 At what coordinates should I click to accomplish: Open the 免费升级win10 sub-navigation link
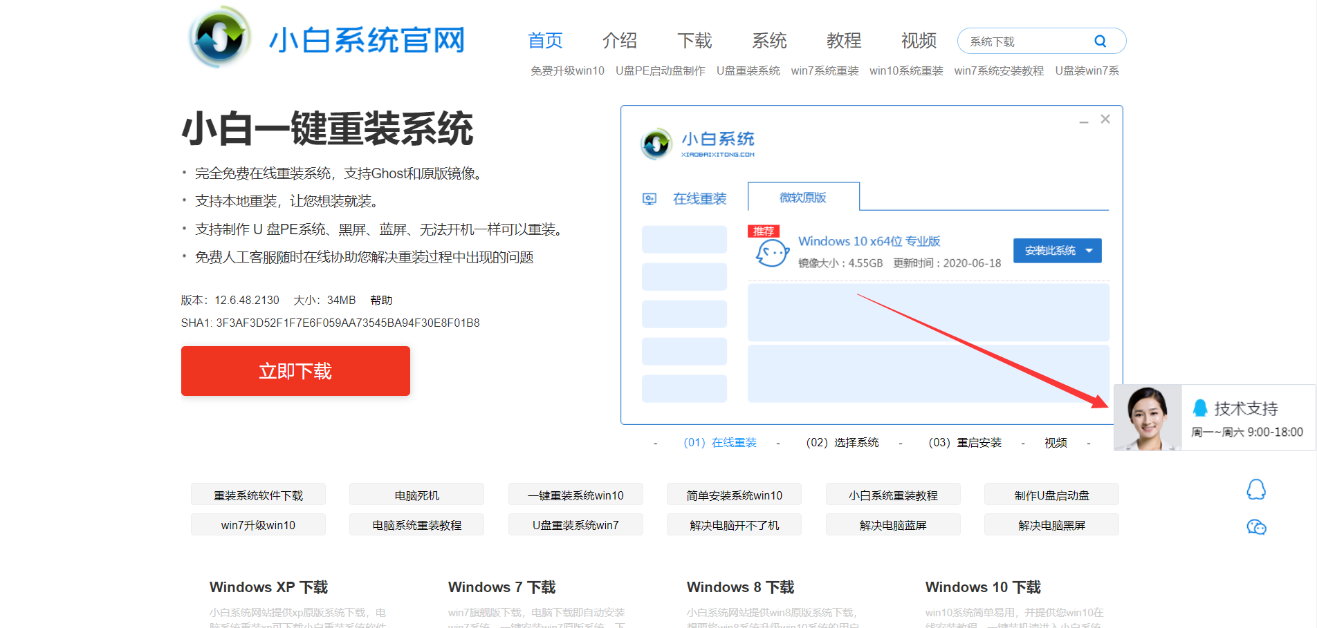[567, 70]
